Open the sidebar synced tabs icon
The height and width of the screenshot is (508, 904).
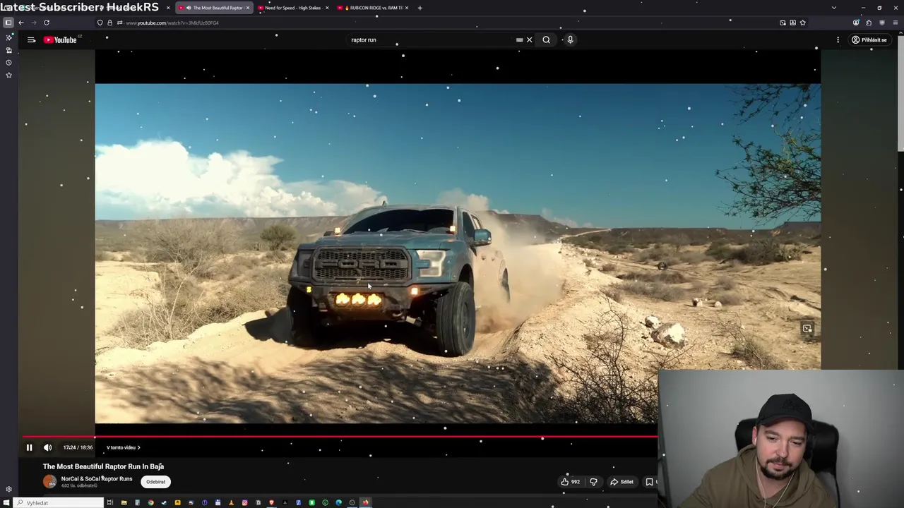click(8, 50)
